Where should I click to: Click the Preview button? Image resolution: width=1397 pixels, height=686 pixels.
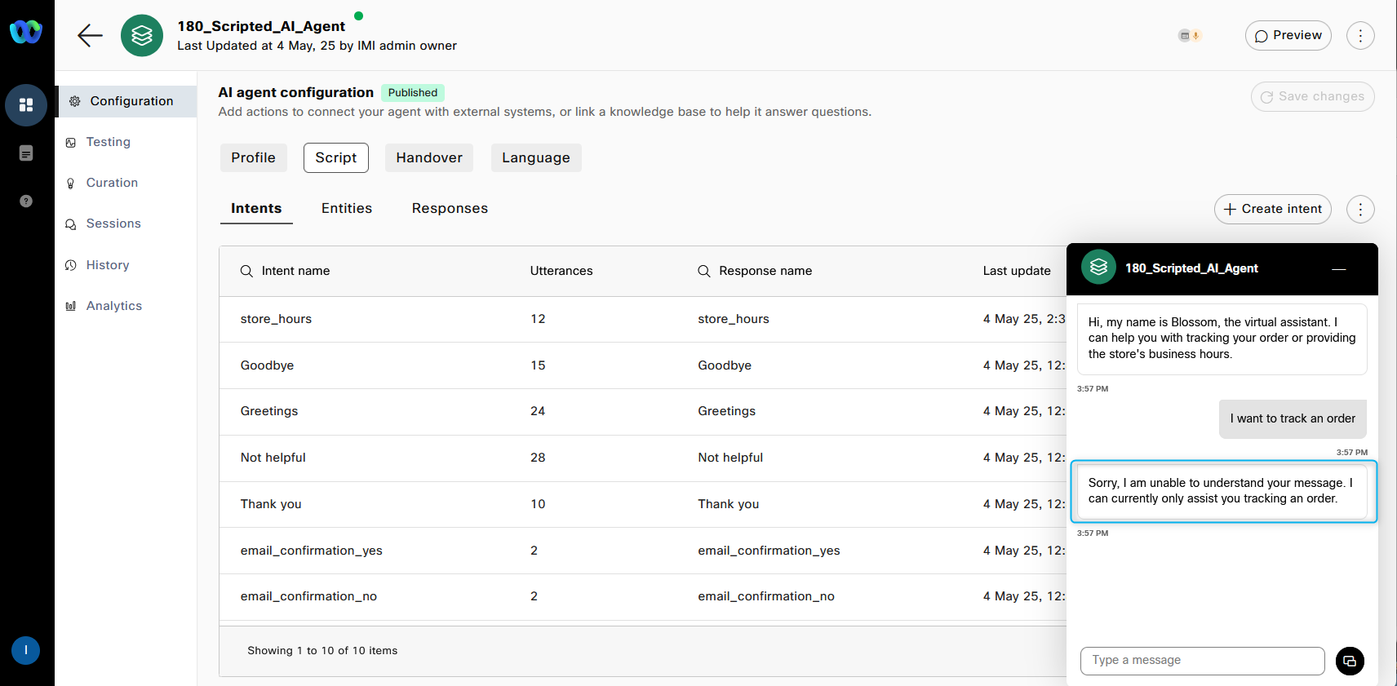click(x=1288, y=36)
